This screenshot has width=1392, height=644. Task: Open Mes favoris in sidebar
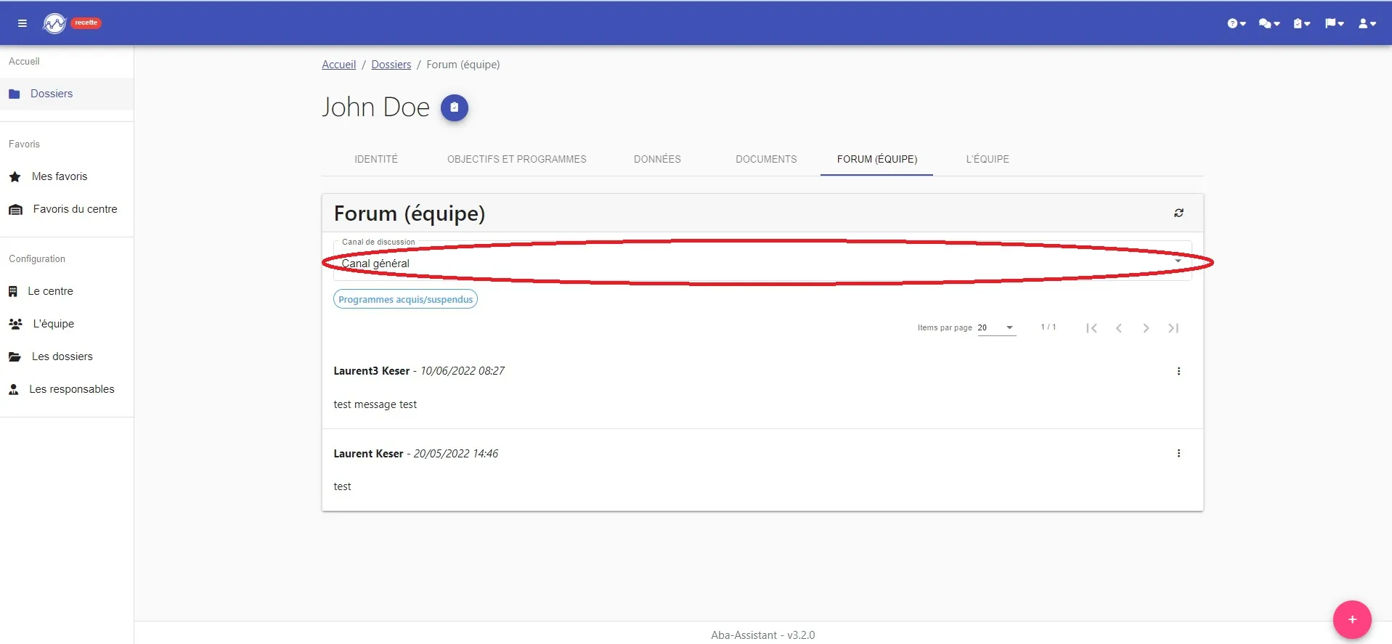[67, 176]
